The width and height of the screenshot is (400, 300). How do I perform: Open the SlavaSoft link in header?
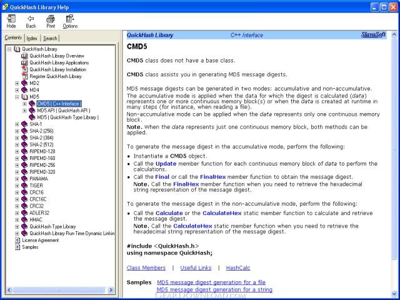(x=373, y=34)
